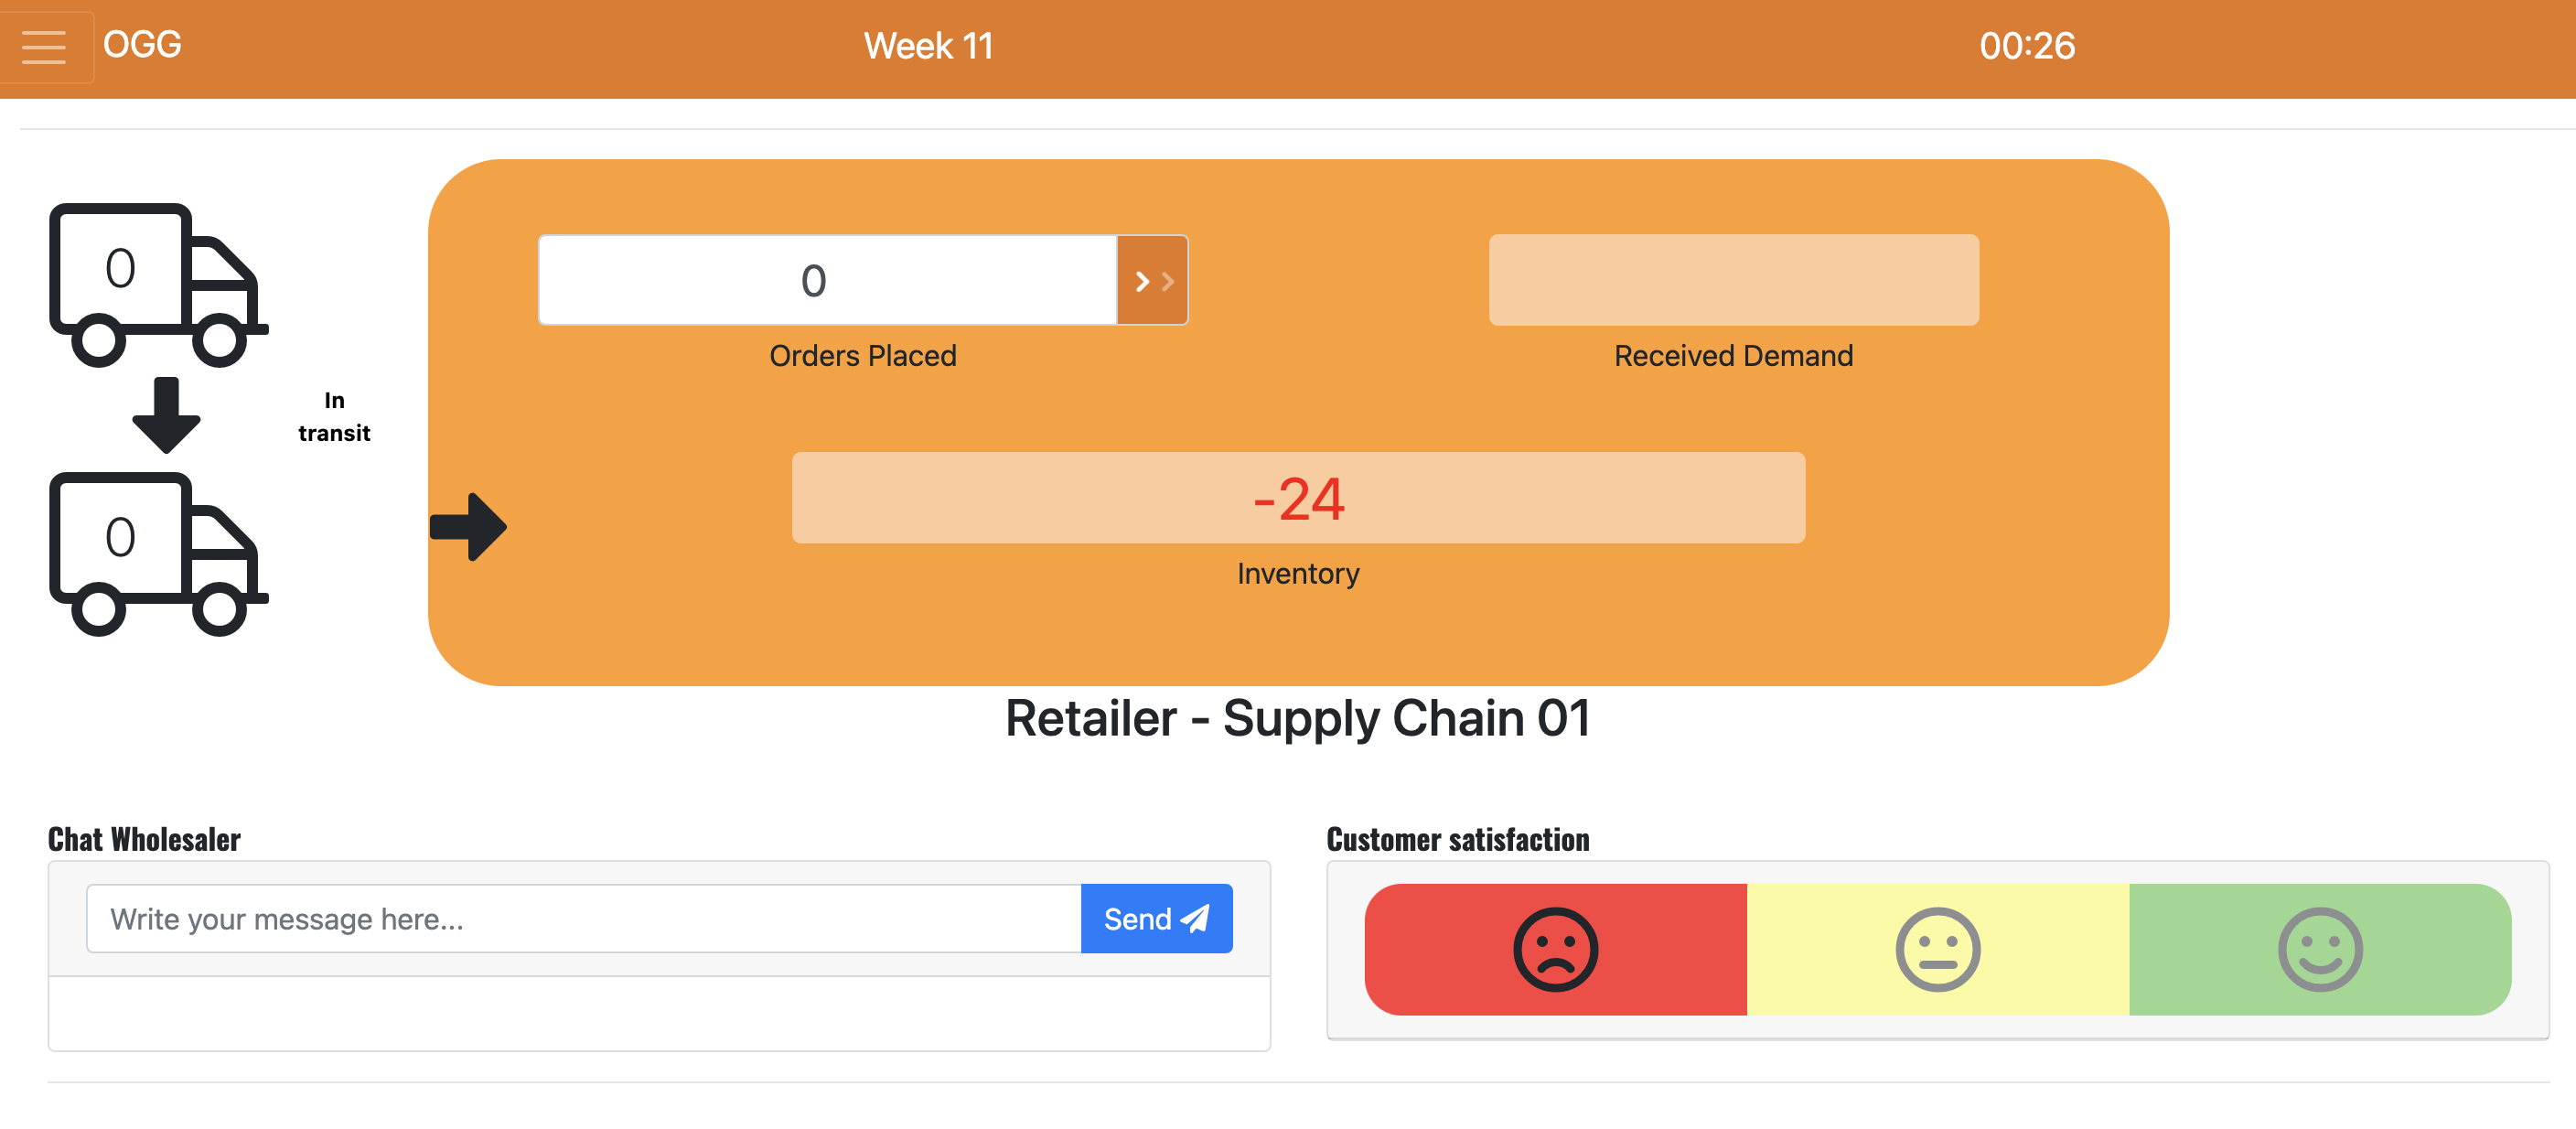Screen dimensions: 2576x1129
Task: Select the sad face satisfaction icon
Action: pyautogui.click(x=1554, y=948)
